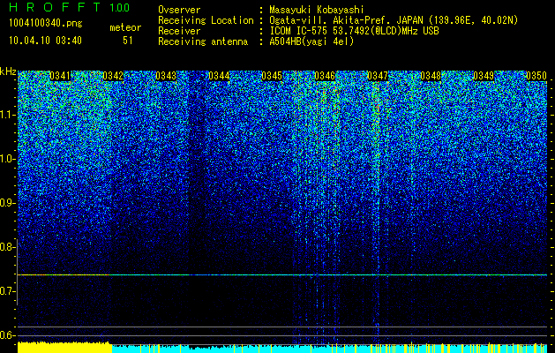Click the 0346 time marker
Image resolution: width=555 pixels, height=353 pixels.
[325, 76]
